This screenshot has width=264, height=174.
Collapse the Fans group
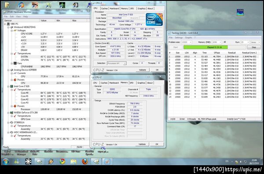click(x=11, y=63)
